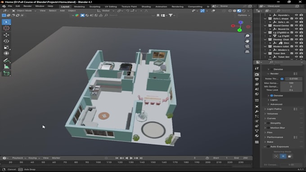Open the World properties tab

click(257, 94)
